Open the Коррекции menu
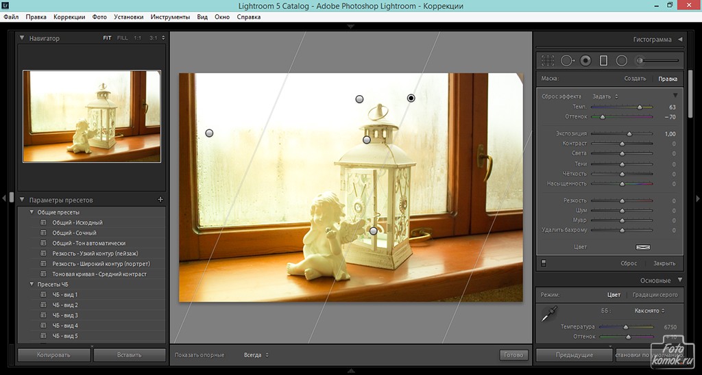The image size is (702, 375). pos(69,17)
